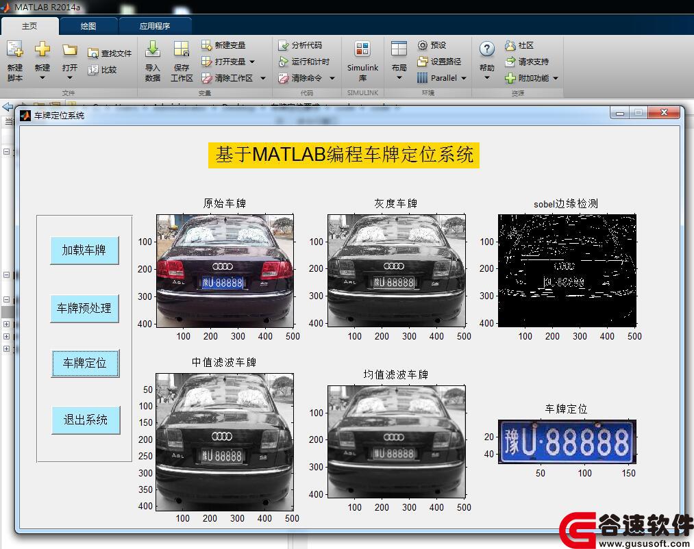Click Clear Workspace (清除工作区) icon
Viewport: 694px width, 549px height.
coord(207,78)
